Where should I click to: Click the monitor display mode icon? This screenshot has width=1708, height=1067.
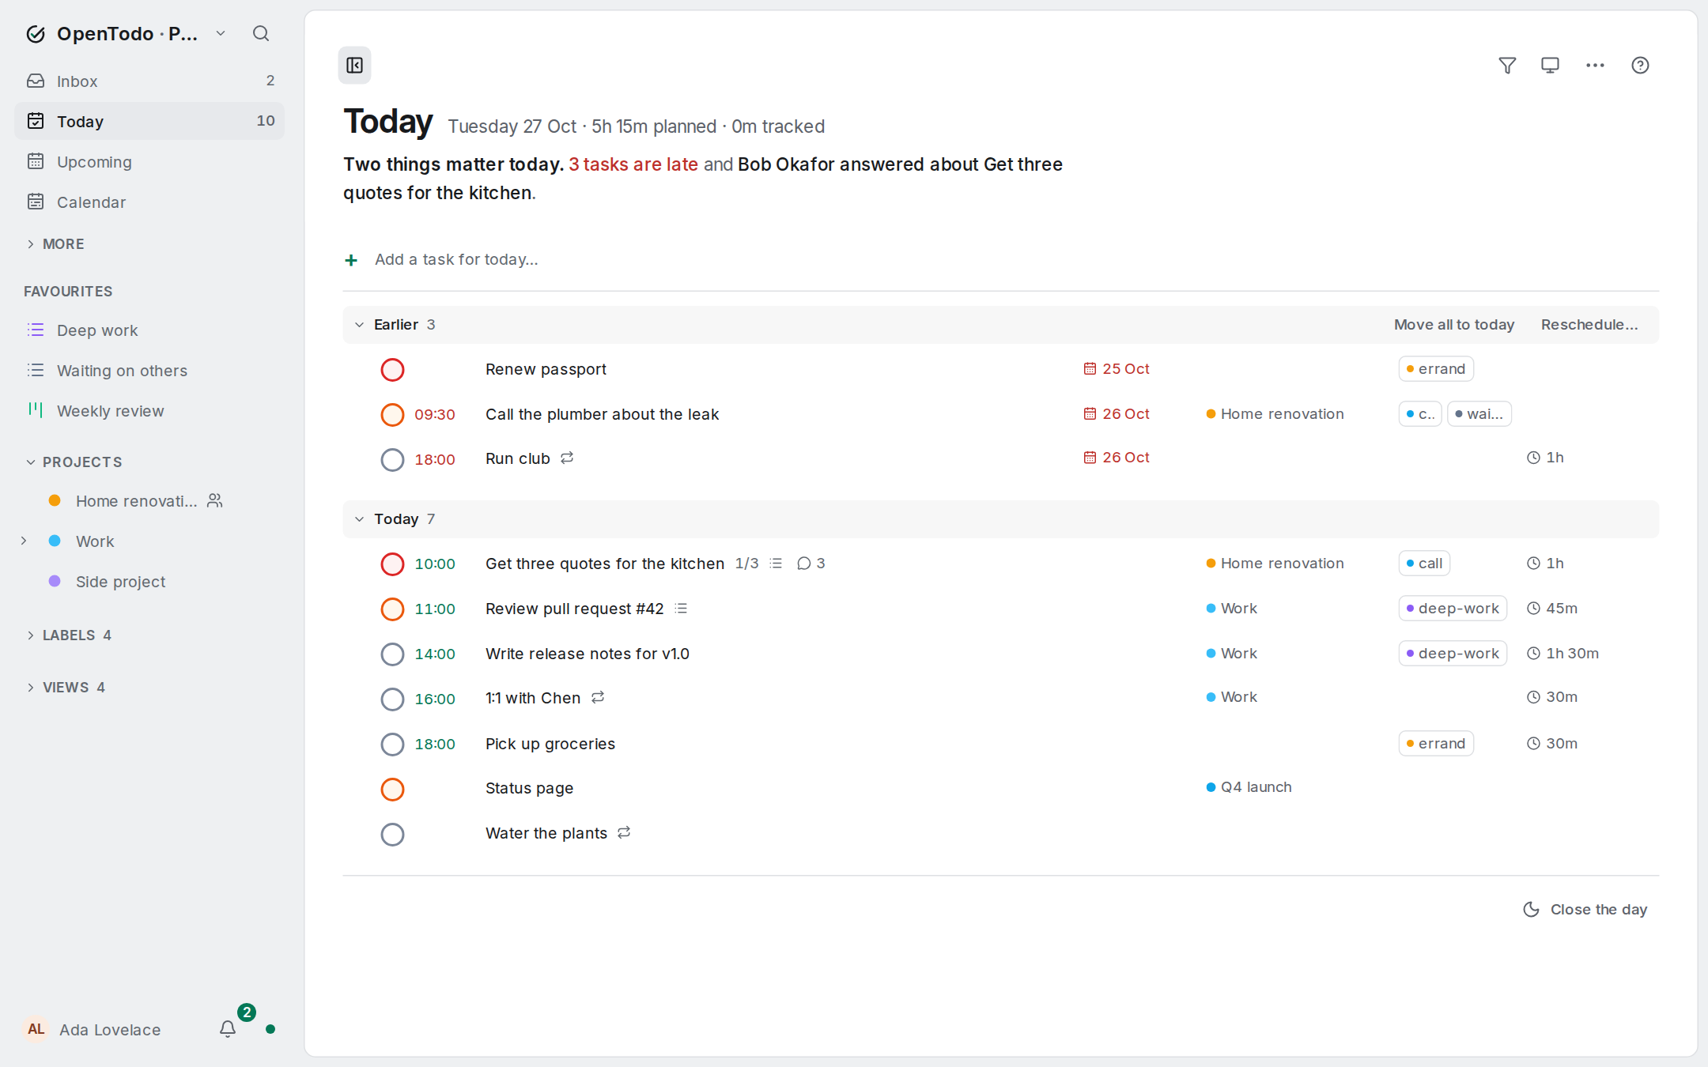pos(1550,65)
